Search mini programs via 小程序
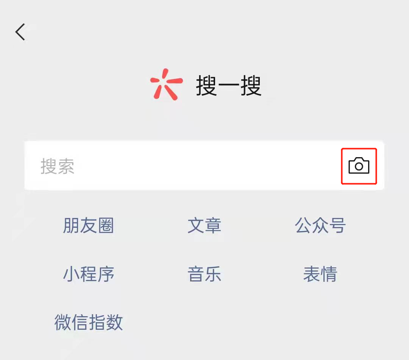409x360 pixels. (x=88, y=274)
